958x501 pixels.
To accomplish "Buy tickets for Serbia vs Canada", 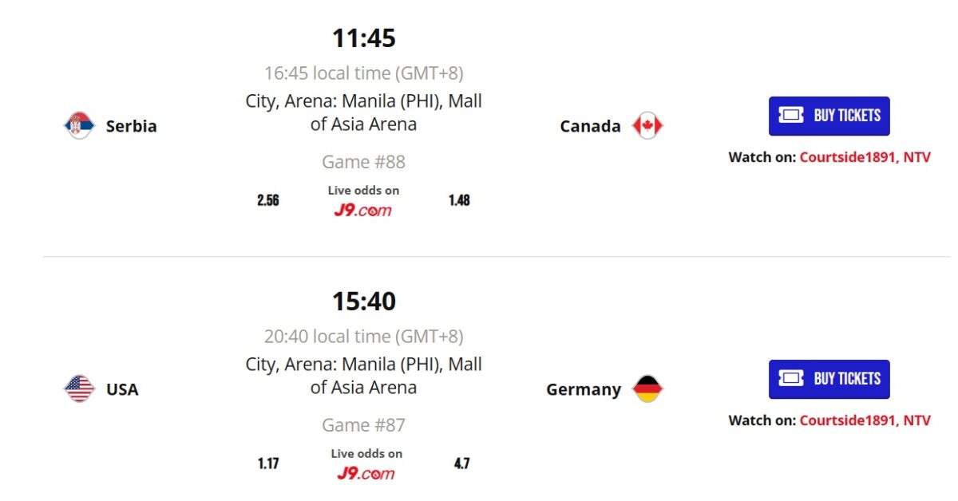I will tap(829, 116).
